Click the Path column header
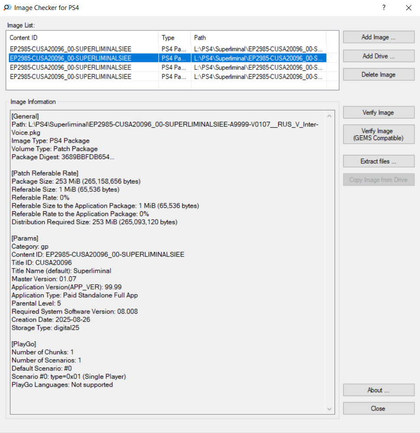This screenshot has width=420, height=433. coord(258,38)
